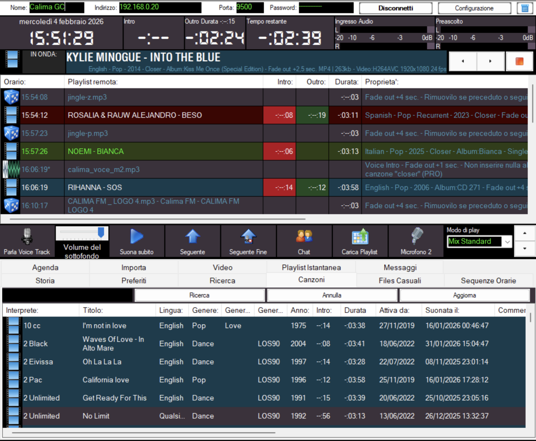Click the Nome input field

coord(56,8)
